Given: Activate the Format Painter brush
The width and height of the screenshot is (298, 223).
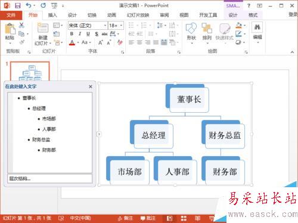Looking at the screenshot, I should click(x=21, y=42).
